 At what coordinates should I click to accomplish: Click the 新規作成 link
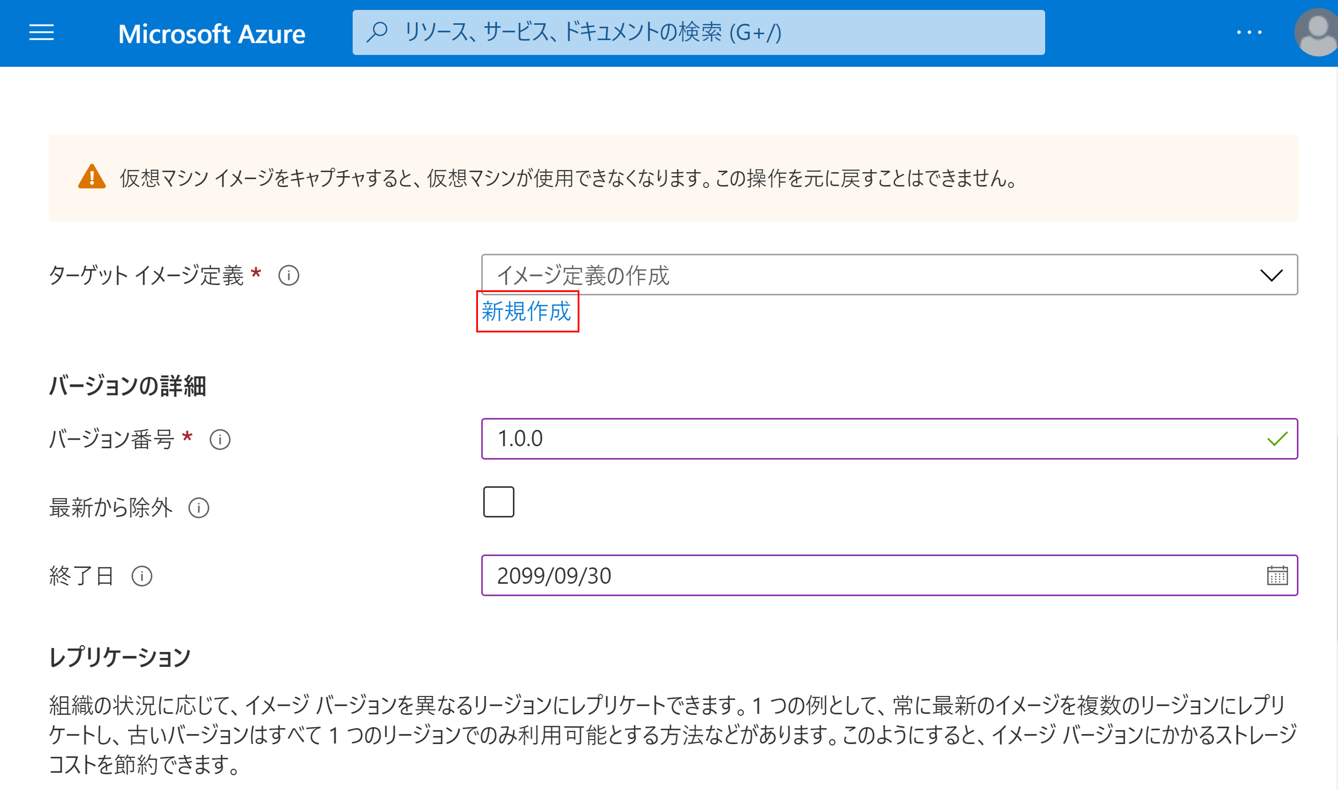pyautogui.click(x=526, y=312)
